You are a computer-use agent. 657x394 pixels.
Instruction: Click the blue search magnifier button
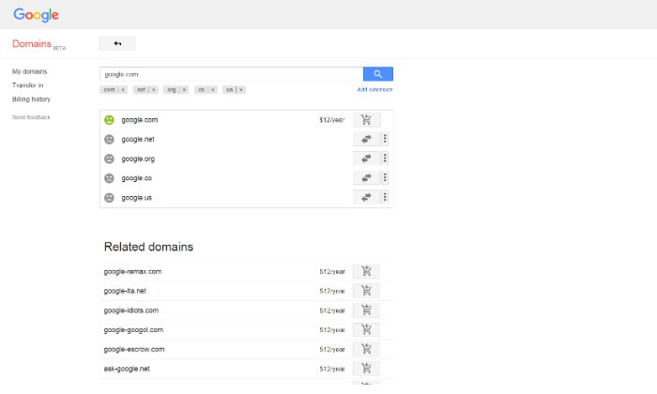pos(378,74)
